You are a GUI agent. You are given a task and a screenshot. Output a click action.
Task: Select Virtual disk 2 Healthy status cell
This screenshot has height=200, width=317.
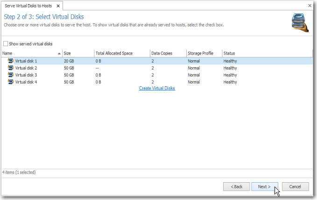[230, 68]
